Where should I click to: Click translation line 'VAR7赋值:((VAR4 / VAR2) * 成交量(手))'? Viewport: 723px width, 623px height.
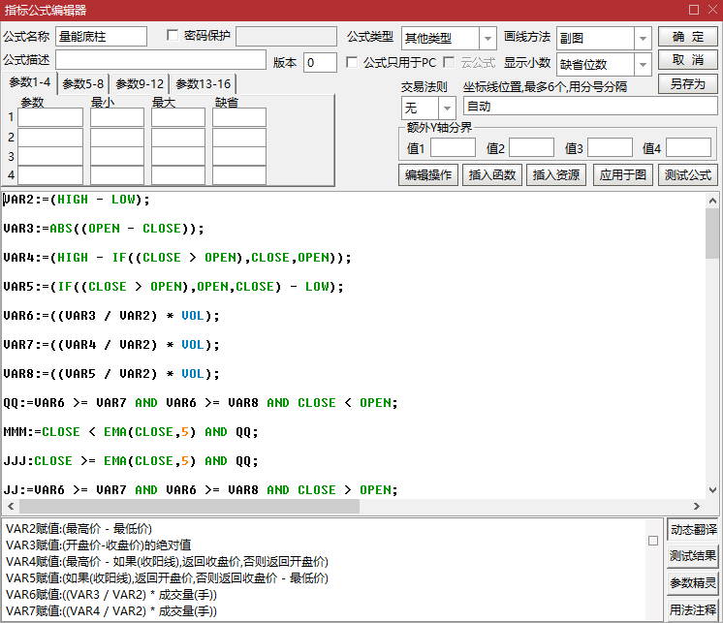pos(111,611)
